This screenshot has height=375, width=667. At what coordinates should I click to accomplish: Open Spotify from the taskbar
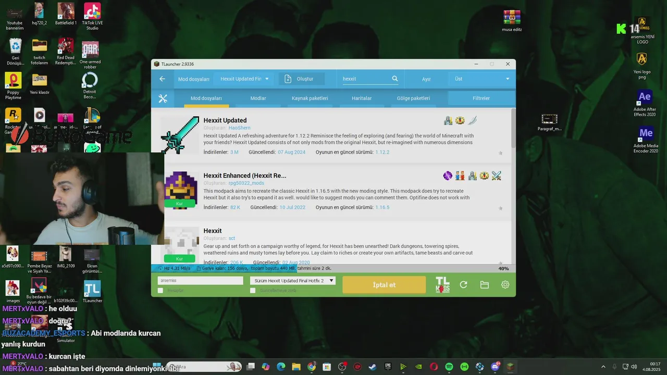point(449,367)
